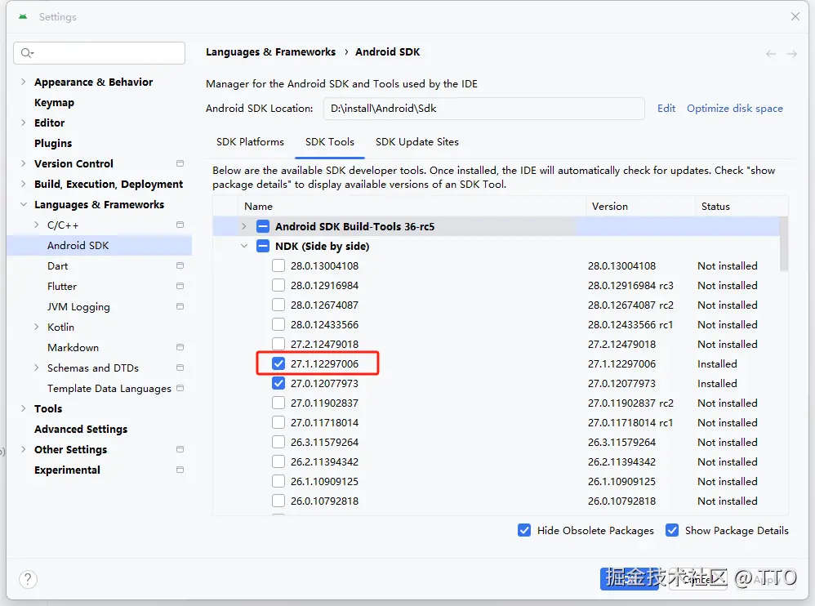
Task: Open help with the question mark icon
Action: 28,579
